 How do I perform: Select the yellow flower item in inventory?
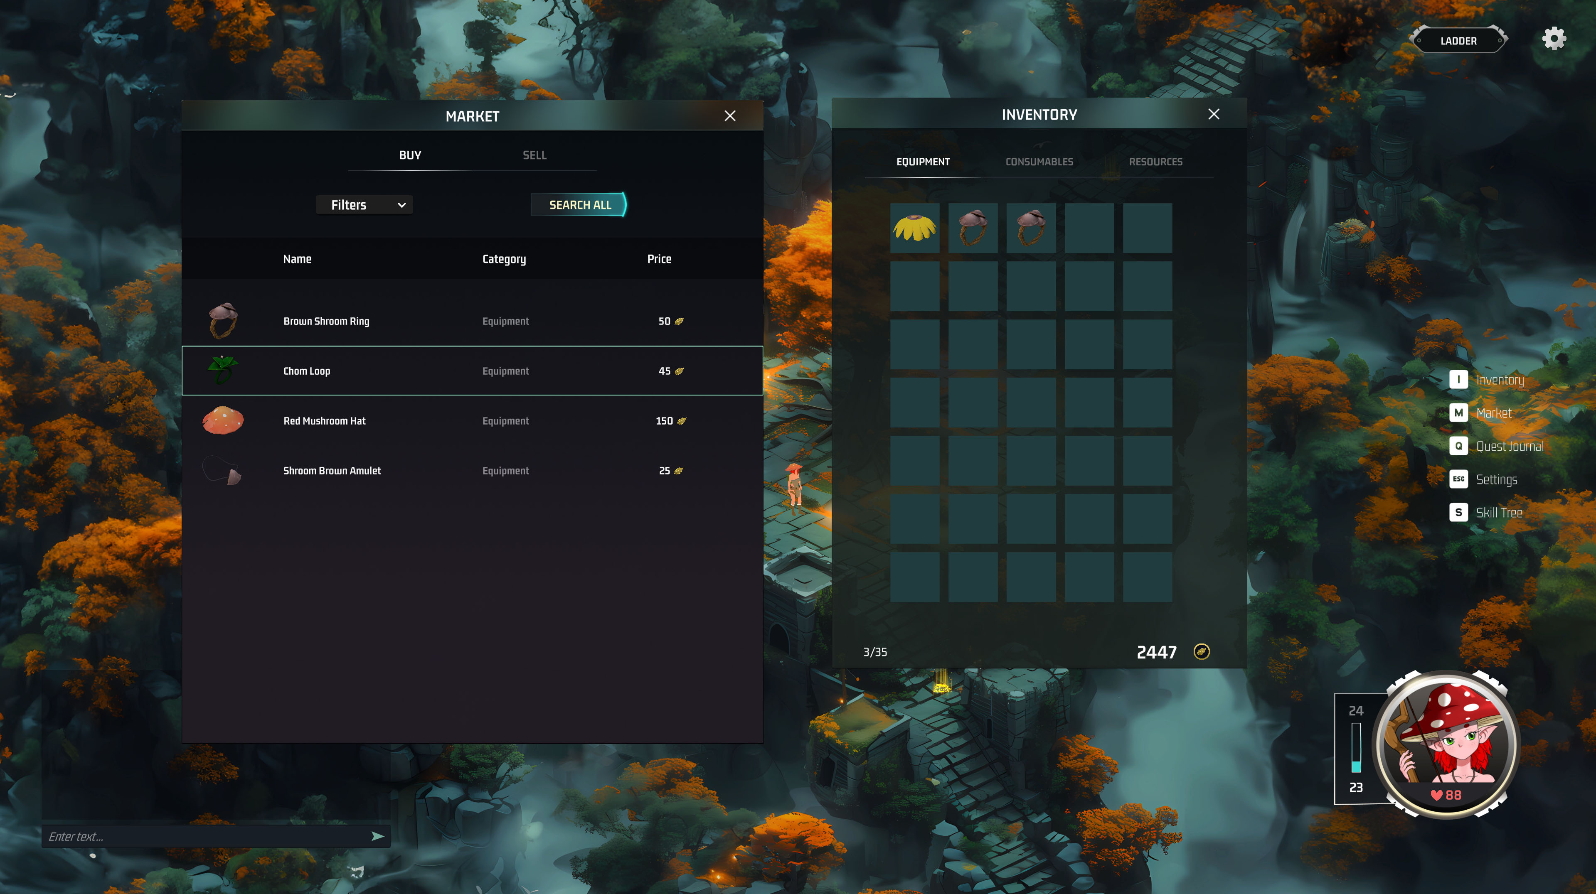[914, 228]
